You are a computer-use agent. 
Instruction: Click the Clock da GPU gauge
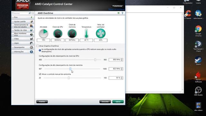58,34
